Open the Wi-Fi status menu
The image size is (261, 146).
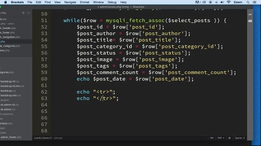point(229,2)
